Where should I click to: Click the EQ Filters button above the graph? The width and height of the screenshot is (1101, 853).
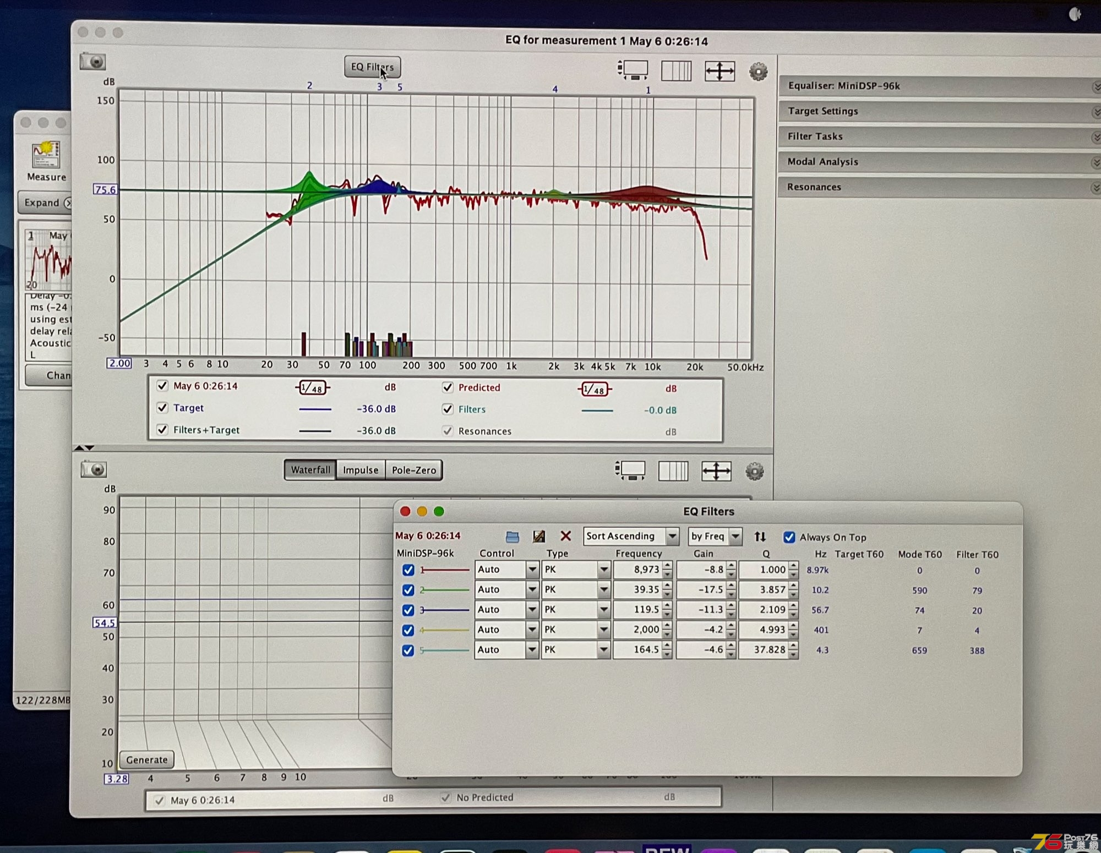[x=372, y=67]
